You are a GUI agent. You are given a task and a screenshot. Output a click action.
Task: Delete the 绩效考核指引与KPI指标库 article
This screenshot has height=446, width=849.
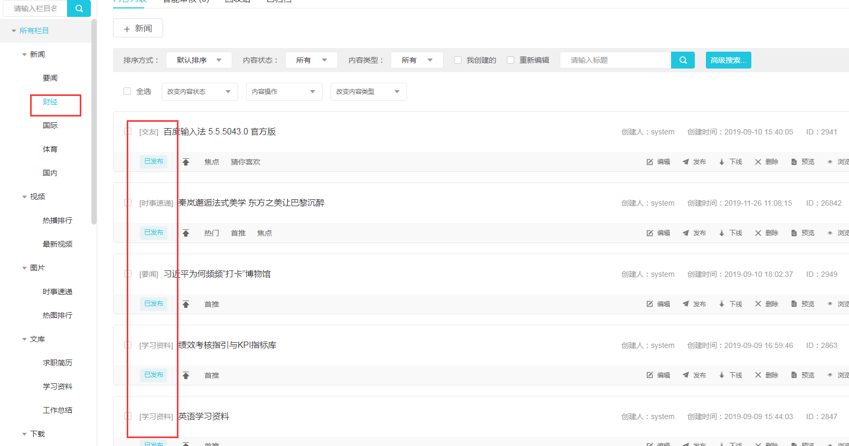click(x=767, y=375)
